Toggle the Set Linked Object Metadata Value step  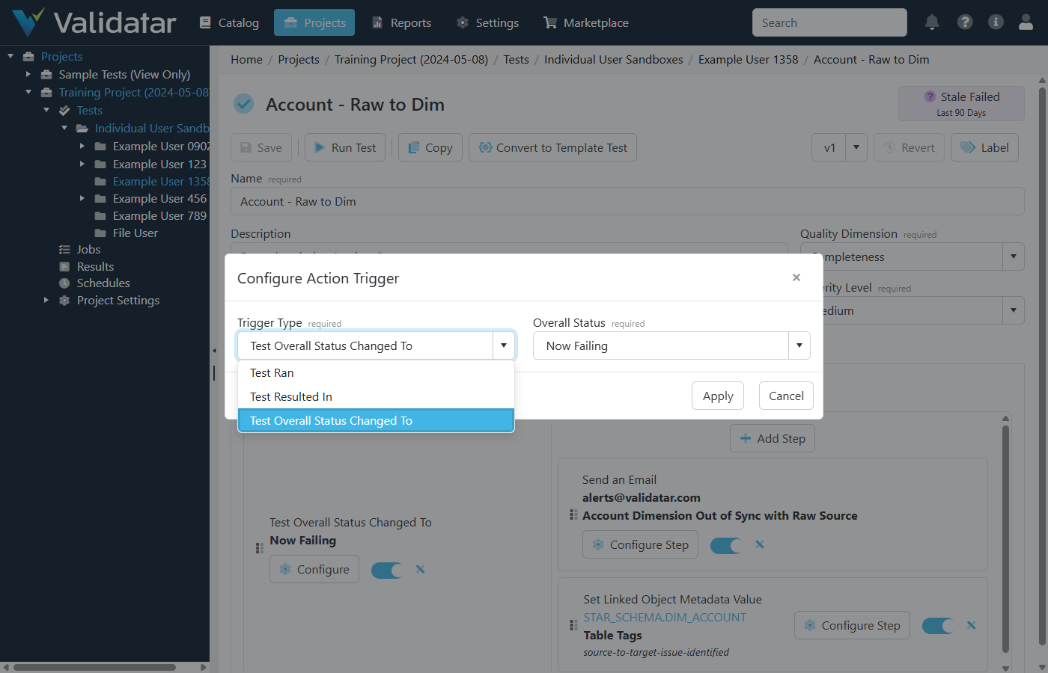[x=937, y=625]
